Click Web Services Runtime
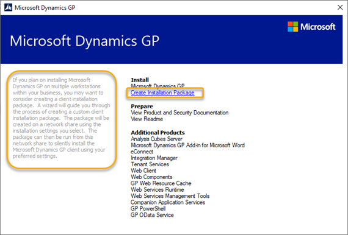Image resolution: width=348 pixels, height=235 pixels. coord(157,189)
